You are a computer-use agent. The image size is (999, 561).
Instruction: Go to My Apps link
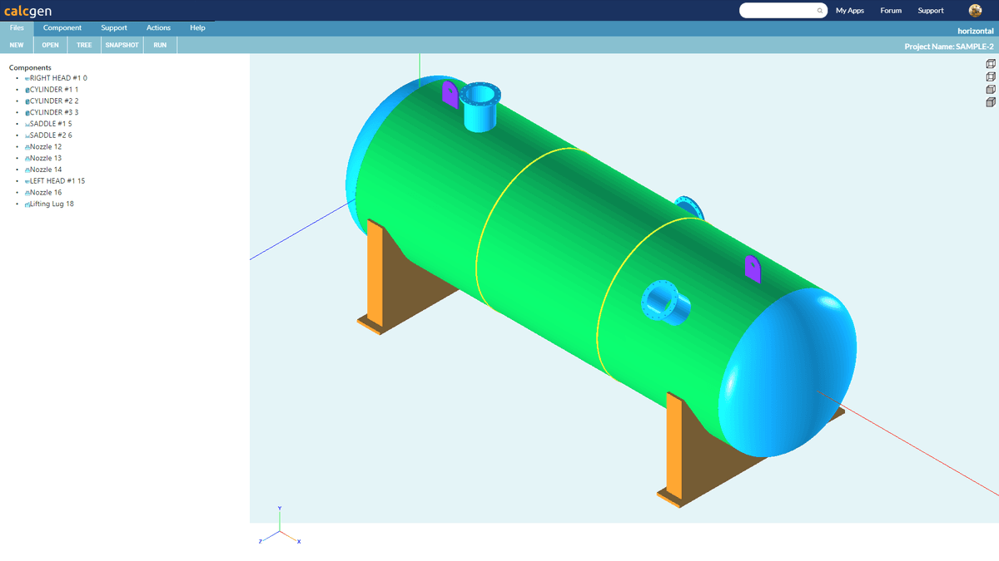point(850,11)
